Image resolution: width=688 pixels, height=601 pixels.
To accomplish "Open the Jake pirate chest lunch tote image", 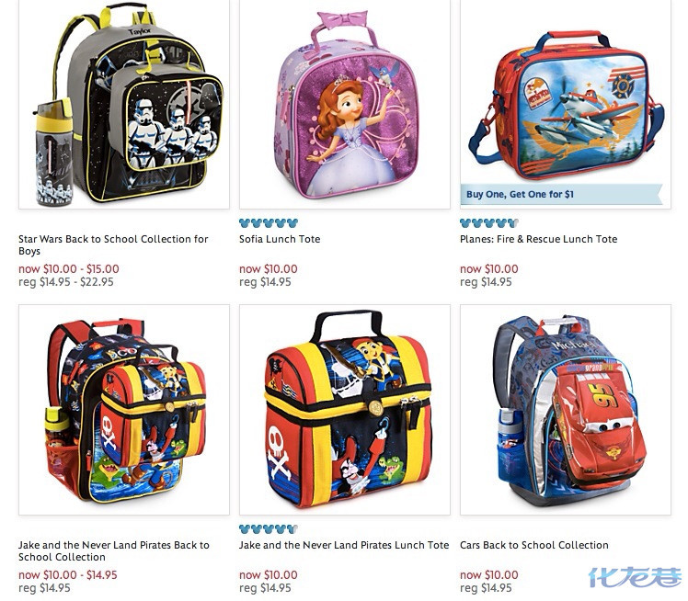I will click(x=345, y=410).
